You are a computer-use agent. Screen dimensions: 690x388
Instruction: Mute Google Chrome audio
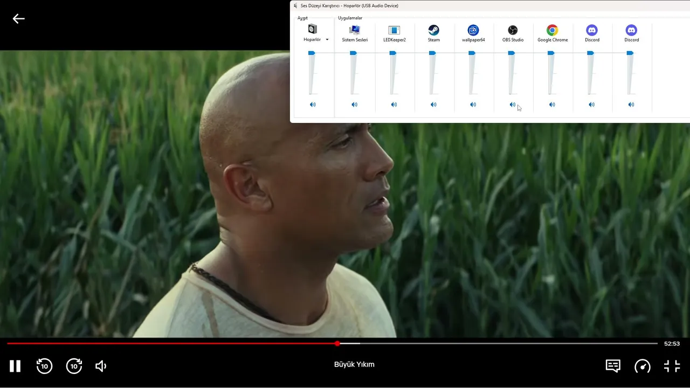coord(552,105)
